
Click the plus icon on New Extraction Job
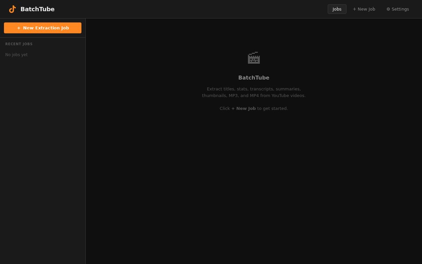18,28
